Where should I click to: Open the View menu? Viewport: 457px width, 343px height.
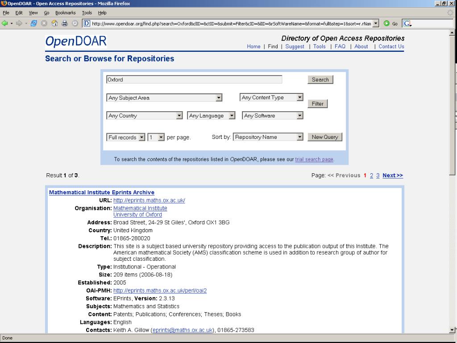coord(33,13)
